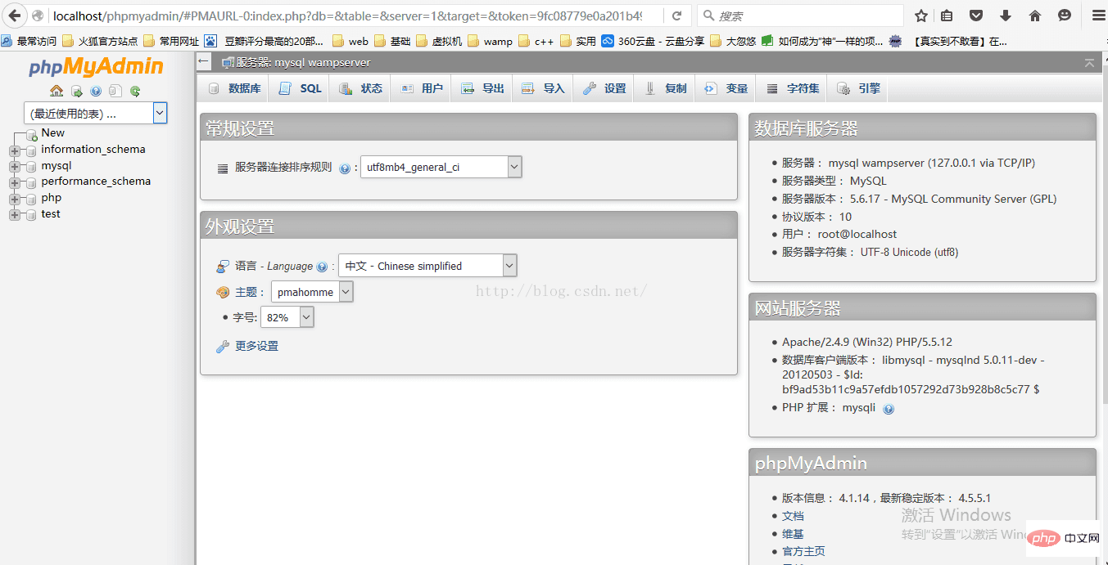
Task: Expand the php database node
Action: [x=14, y=199]
